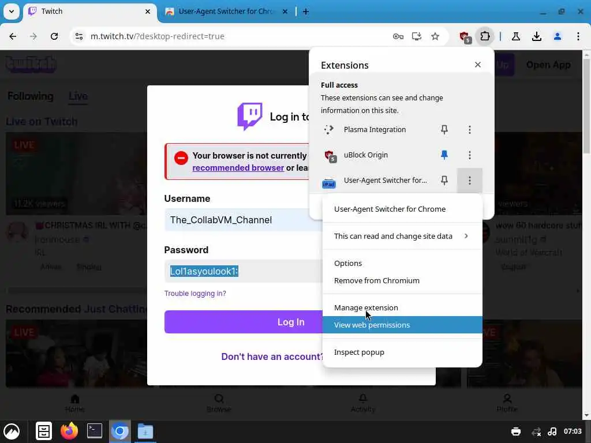Open the Chromium three-dot main menu
The height and width of the screenshot is (443, 591).
click(x=578, y=36)
